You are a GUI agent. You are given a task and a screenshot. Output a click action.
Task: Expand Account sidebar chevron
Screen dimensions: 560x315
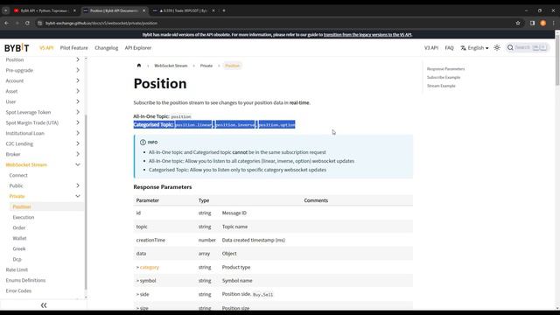[x=78, y=80]
